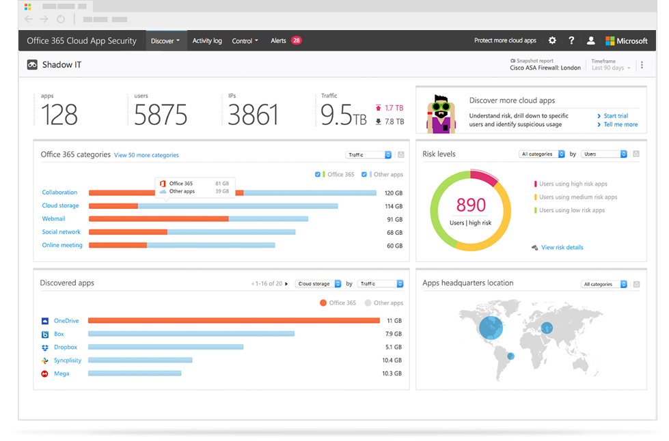669x441 pixels.
Task: Click the icon beside View risk details
Action: coord(534,248)
